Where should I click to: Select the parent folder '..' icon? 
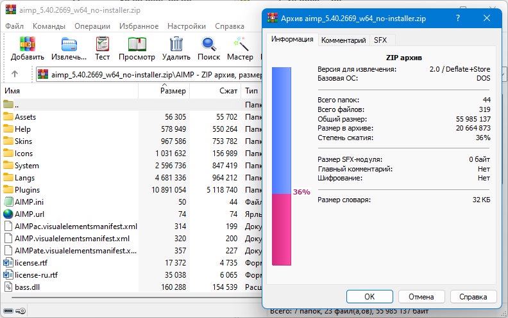point(8,104)
